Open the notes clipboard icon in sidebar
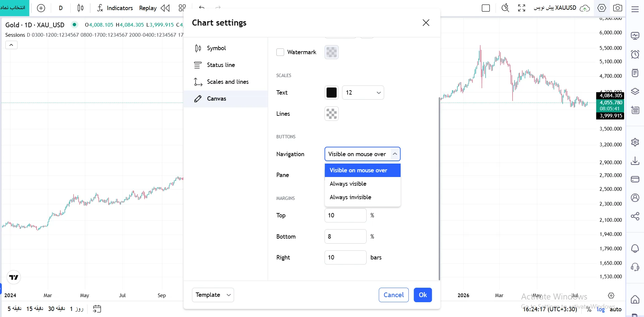Viewport: 644px width, 317px height. [x=635, y=73]
